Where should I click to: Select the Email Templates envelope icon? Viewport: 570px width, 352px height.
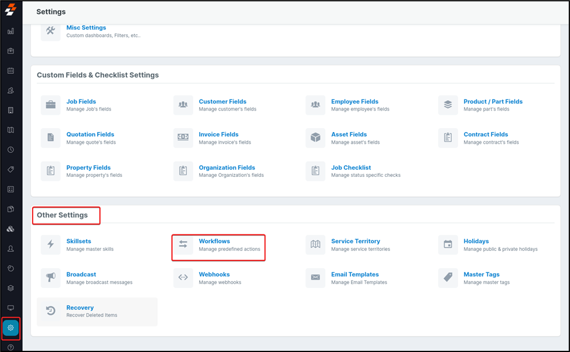(315, 278)
